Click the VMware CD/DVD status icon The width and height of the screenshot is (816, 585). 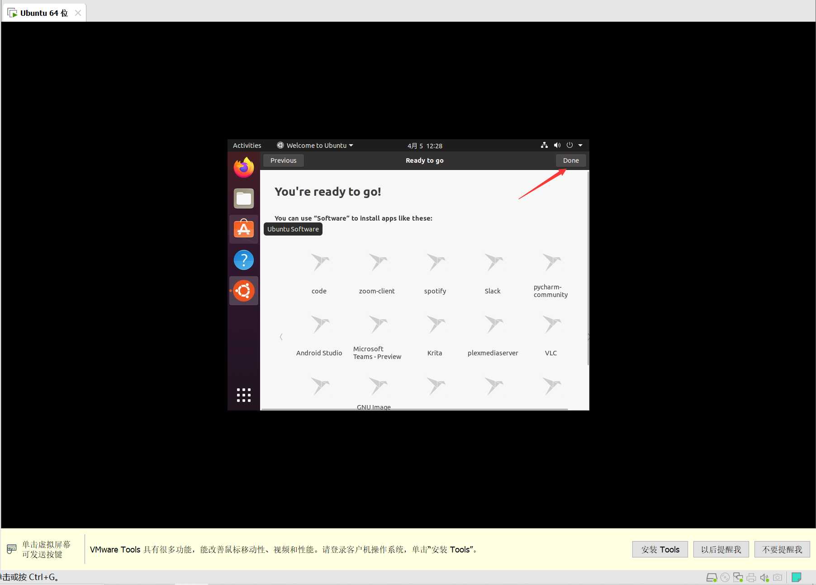[x=725, y=577]
